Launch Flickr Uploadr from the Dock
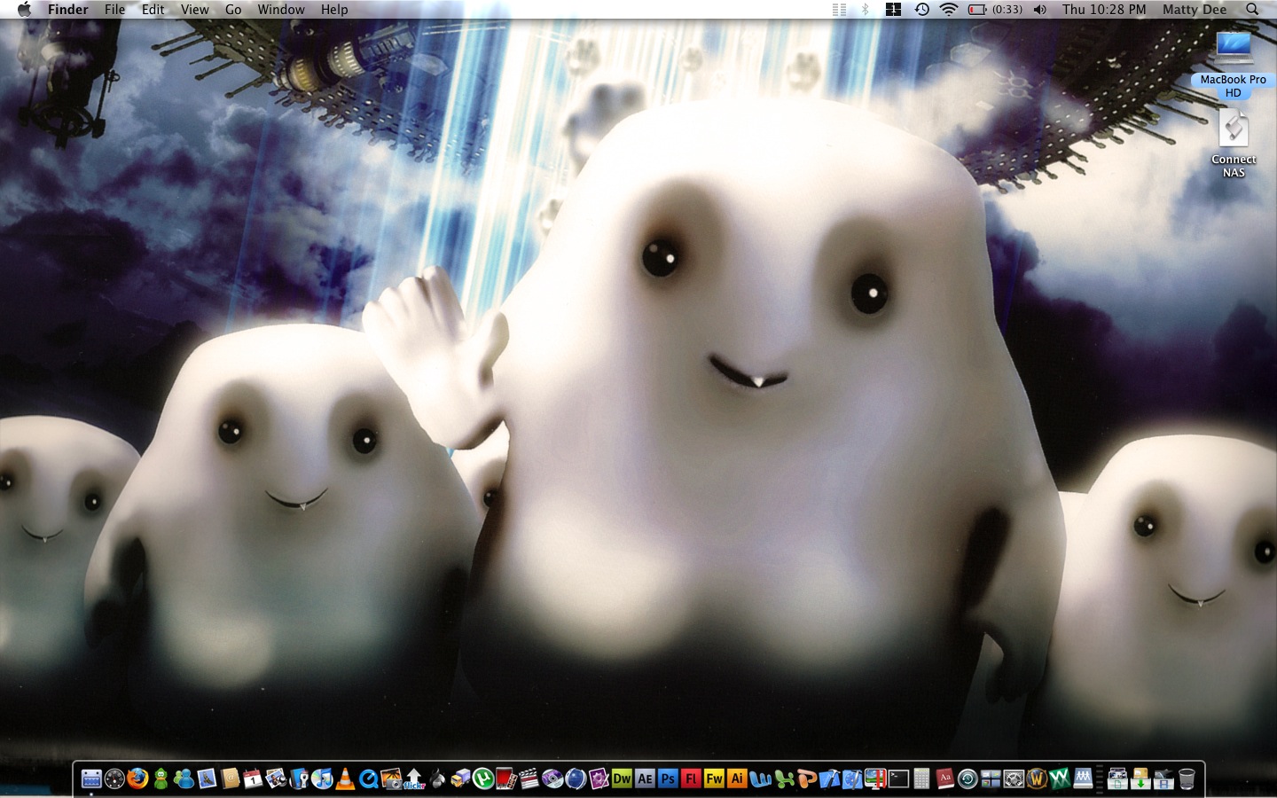1277x798 pixels. (414, 778)
